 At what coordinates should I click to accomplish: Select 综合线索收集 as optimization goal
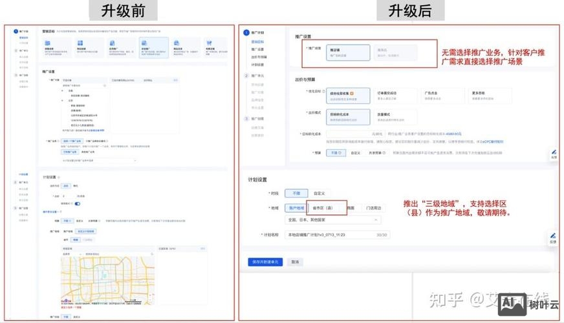click(348, 96)
